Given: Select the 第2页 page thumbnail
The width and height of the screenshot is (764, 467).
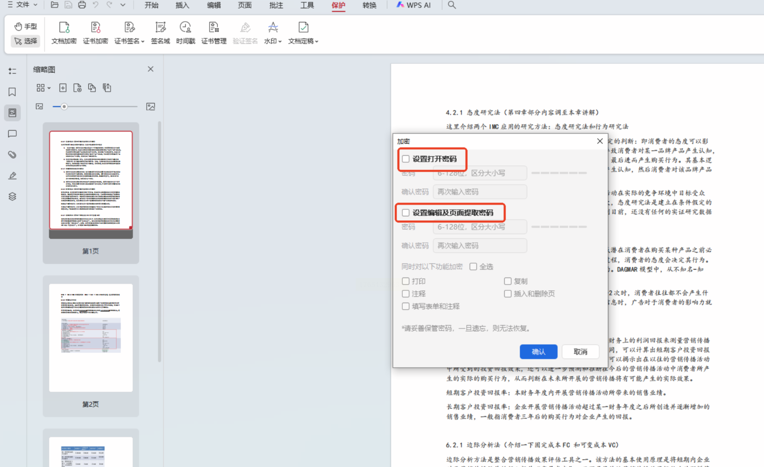Looking at the screenshot, I should 91,338.
